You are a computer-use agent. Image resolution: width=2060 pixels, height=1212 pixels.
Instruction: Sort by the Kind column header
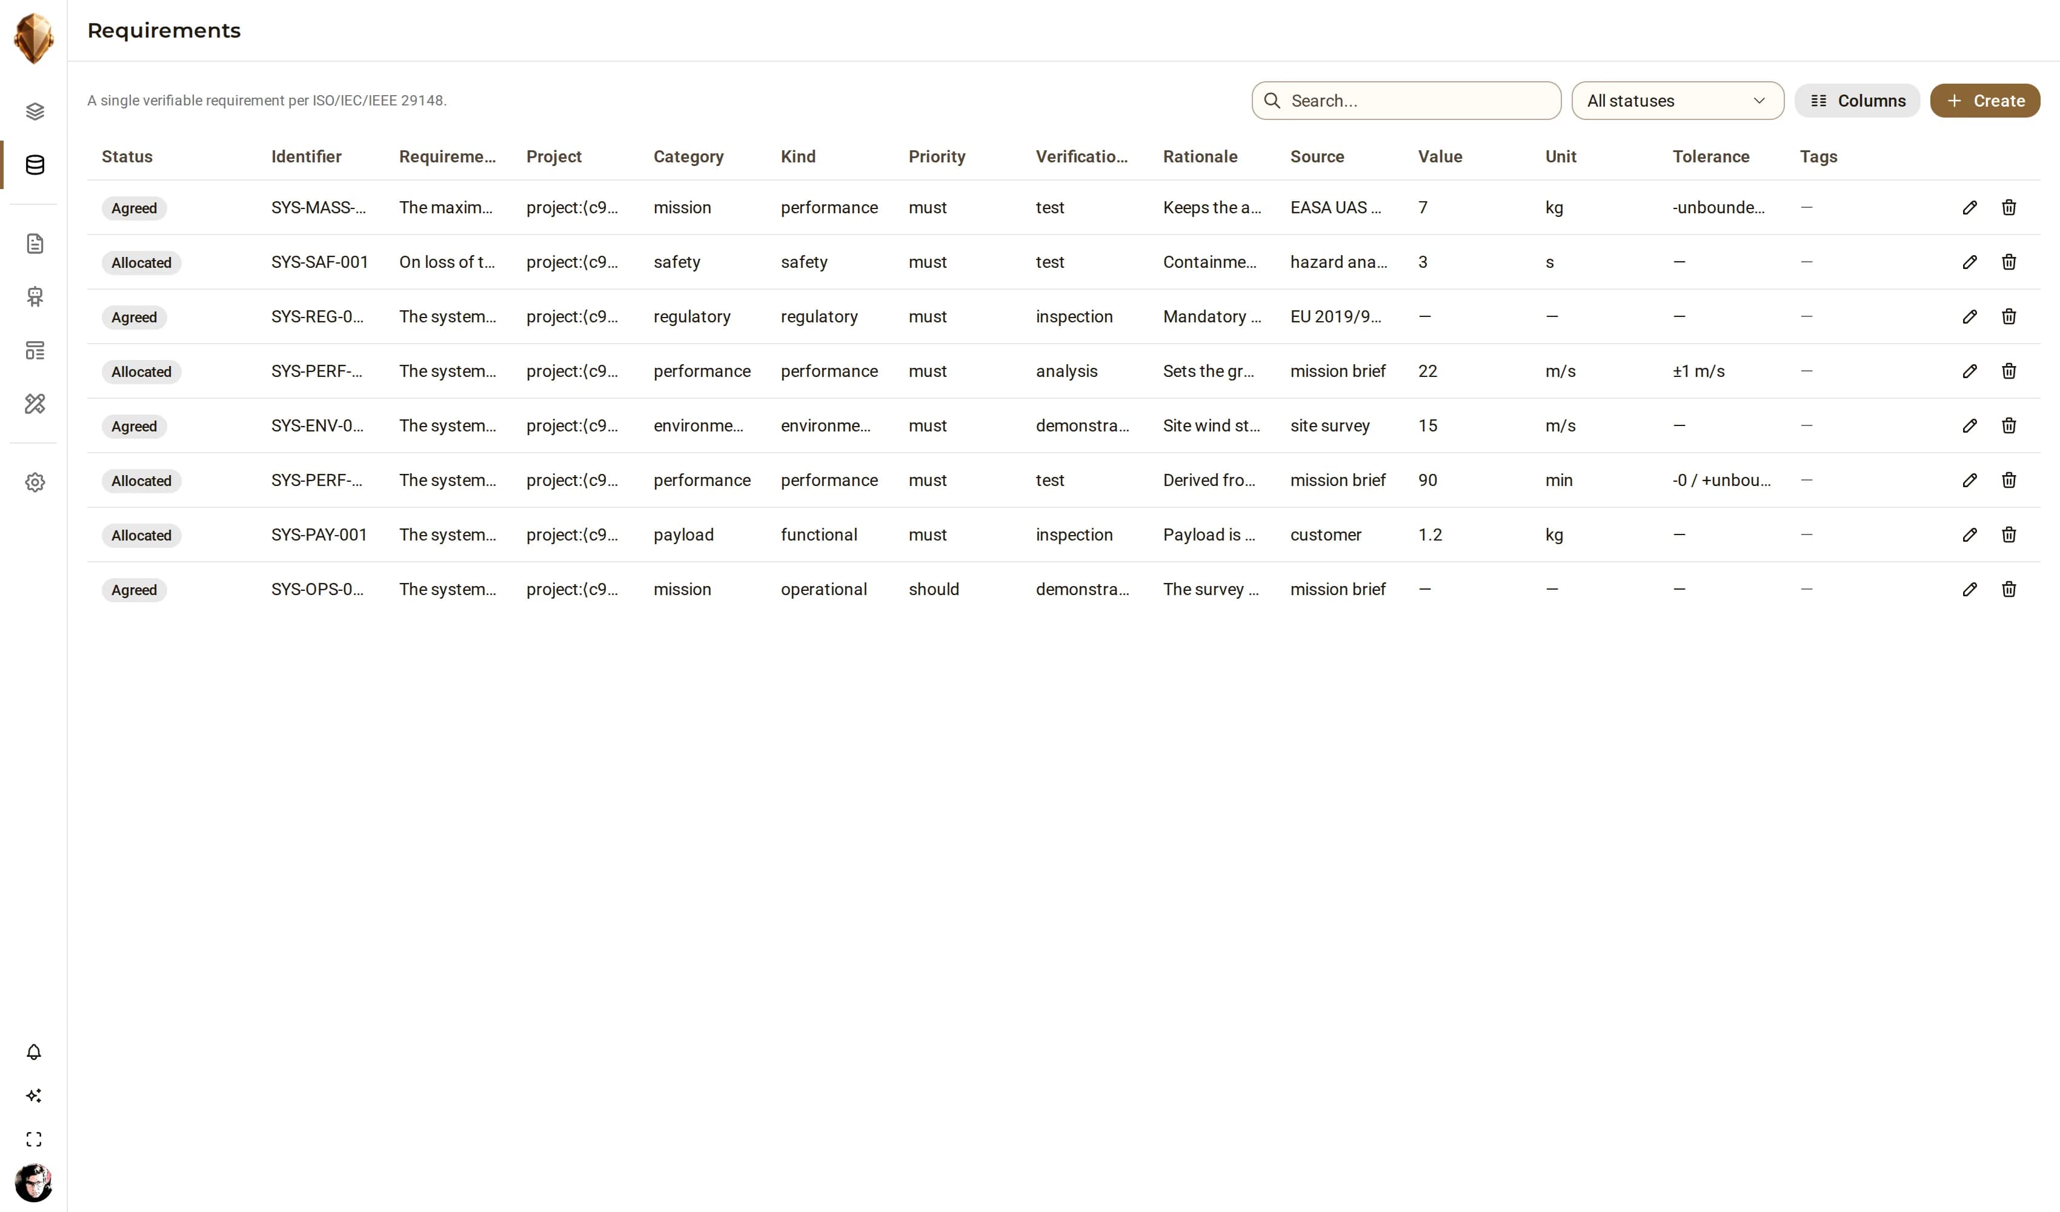798,156
